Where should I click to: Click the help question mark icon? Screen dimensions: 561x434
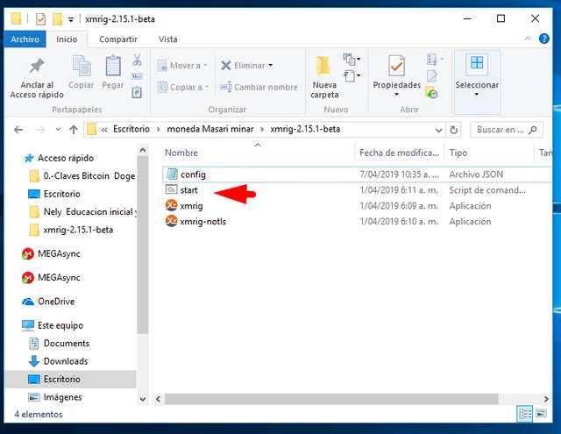[x=543, y=39]
